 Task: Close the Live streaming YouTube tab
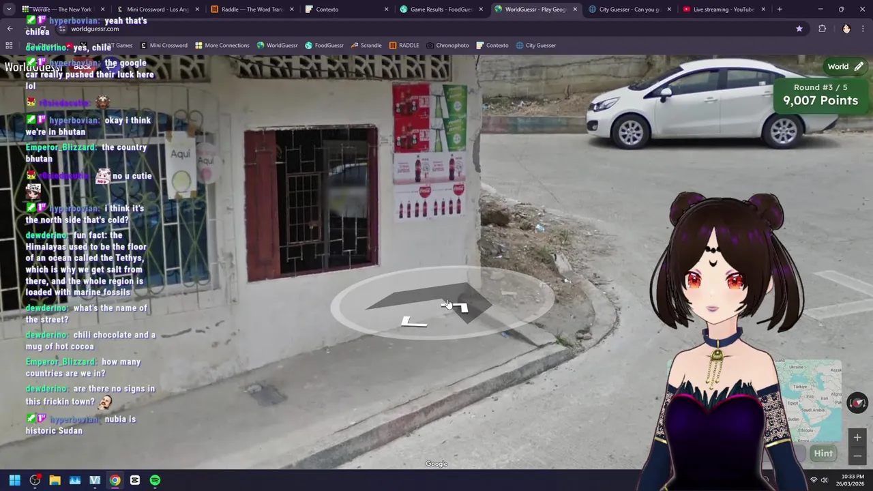click(763, 10)
